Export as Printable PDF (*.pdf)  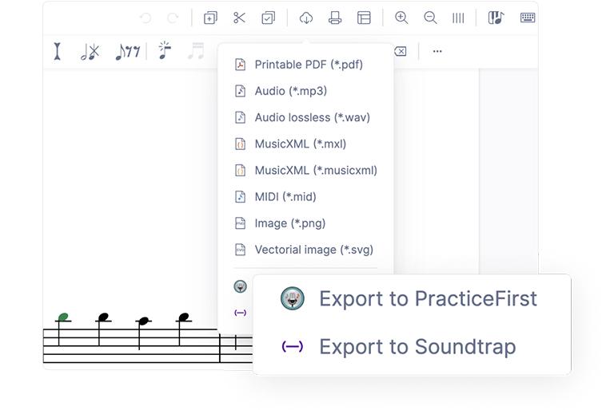pyautogui.click(x=306, y=65)
